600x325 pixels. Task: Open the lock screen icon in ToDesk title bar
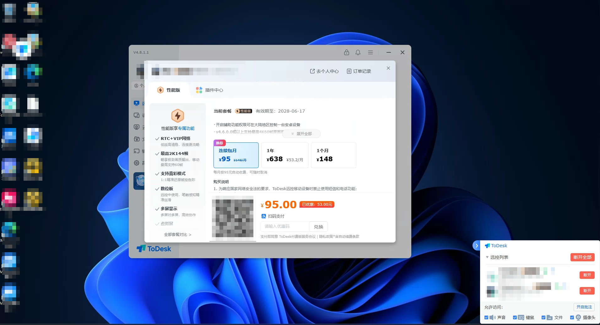click(347, 52)
